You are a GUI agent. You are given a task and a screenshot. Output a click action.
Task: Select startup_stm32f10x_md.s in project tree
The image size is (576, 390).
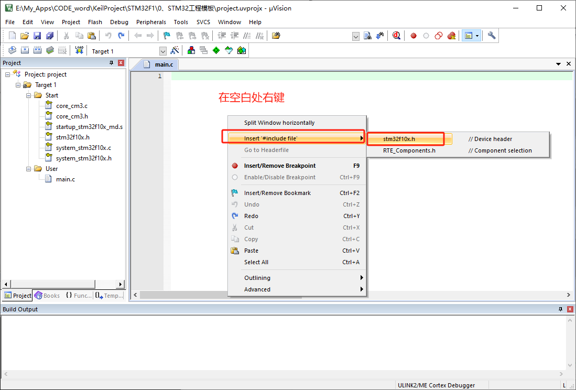pos(89,127)
